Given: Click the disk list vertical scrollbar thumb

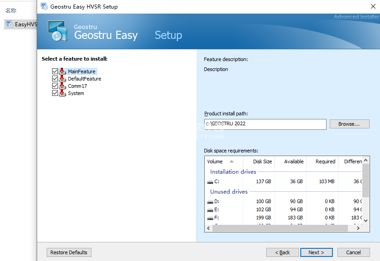Looking at the screenshot, I should click(366, 180).
